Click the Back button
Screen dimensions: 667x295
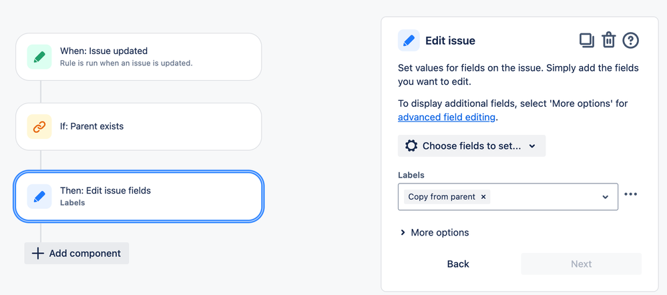458,264
